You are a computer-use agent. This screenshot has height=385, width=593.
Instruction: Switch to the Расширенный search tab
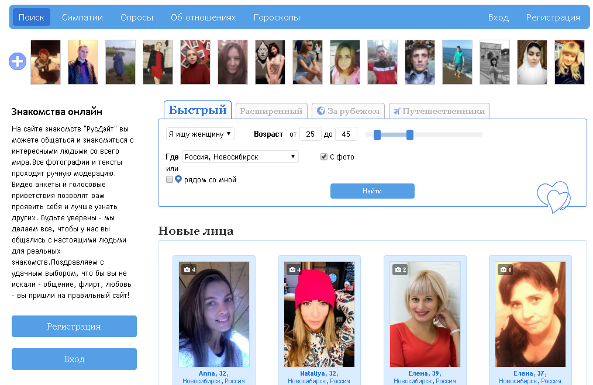271,111
